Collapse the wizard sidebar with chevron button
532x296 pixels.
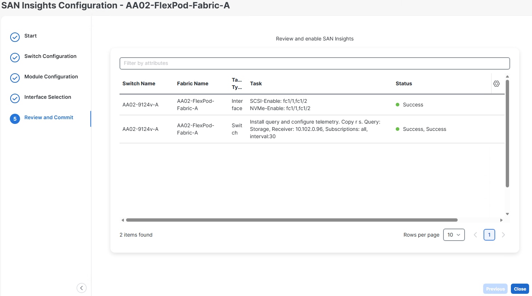coord(82,288)
